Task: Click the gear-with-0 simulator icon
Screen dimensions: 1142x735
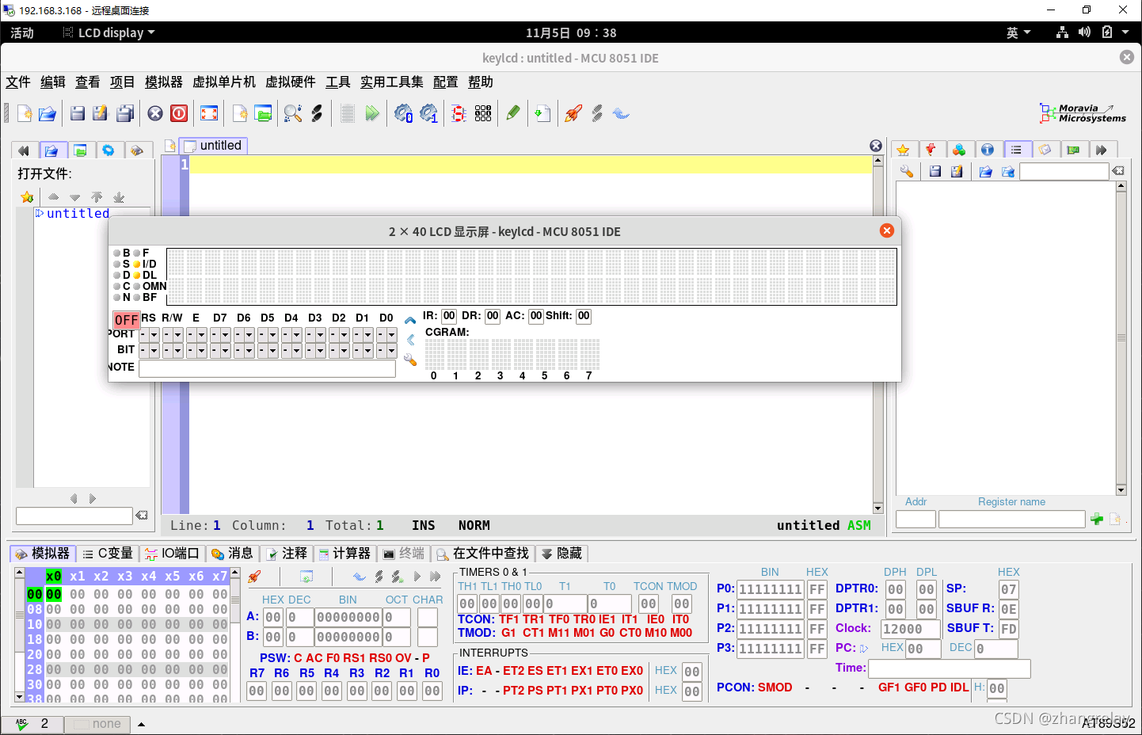Action: pos(403,113)
